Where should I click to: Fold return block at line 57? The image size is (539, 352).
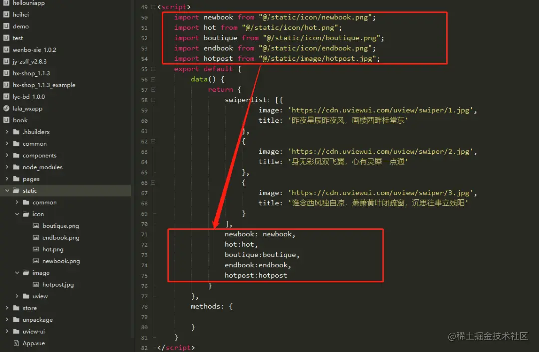tap(153, 90)
